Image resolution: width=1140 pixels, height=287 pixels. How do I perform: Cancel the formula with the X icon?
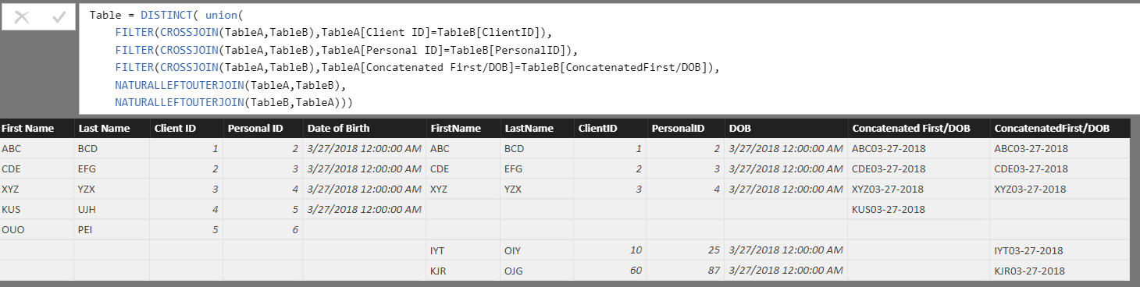click(22, 17)
